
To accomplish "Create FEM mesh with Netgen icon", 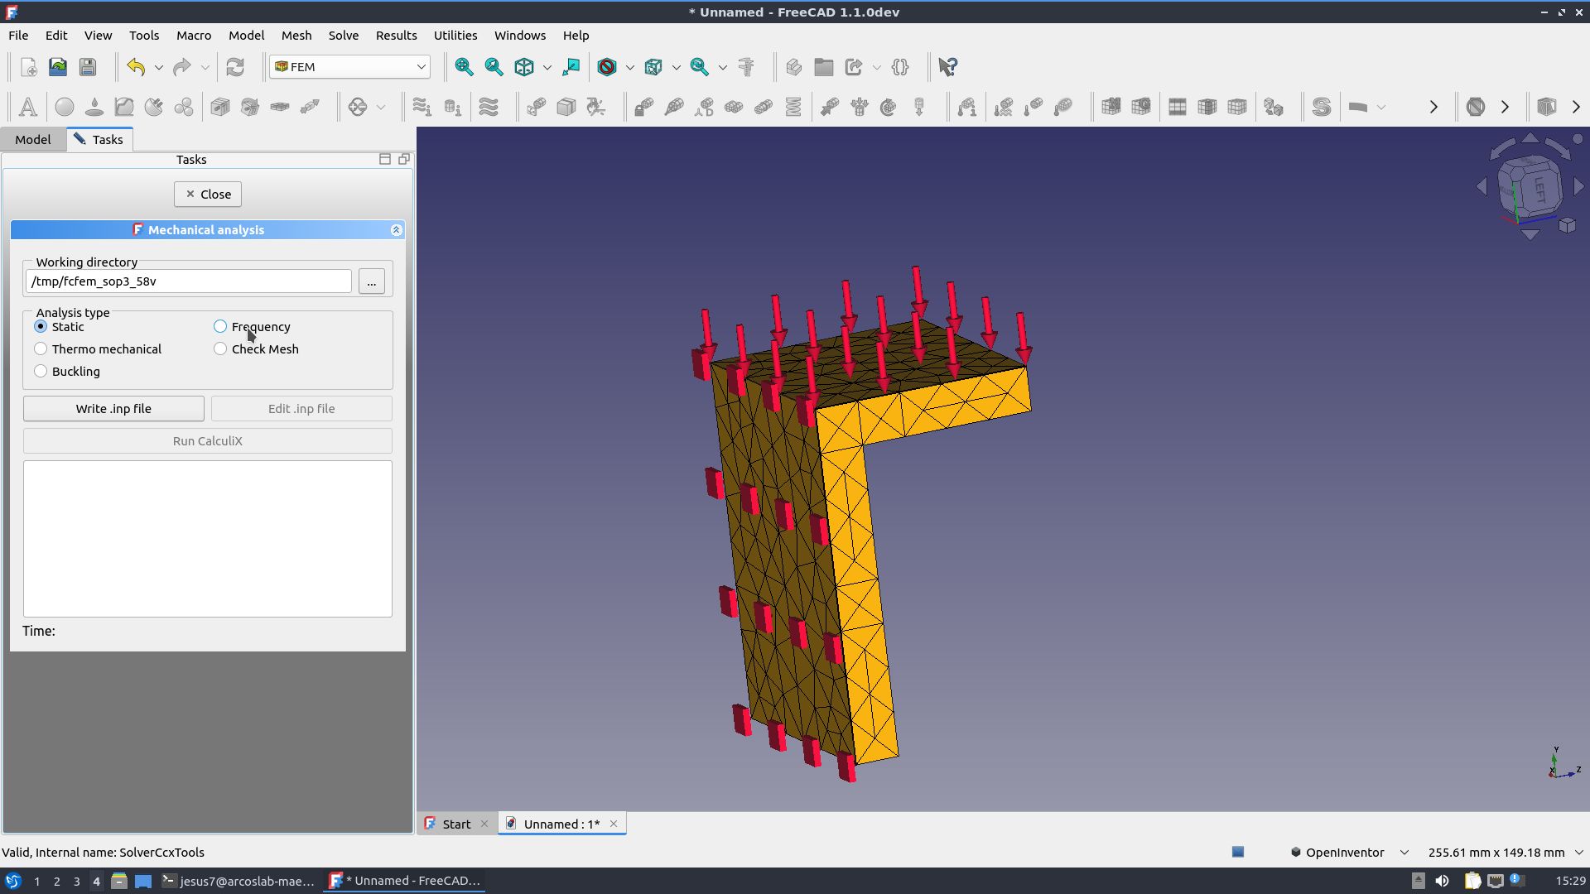I will [x=1111, y=107].
